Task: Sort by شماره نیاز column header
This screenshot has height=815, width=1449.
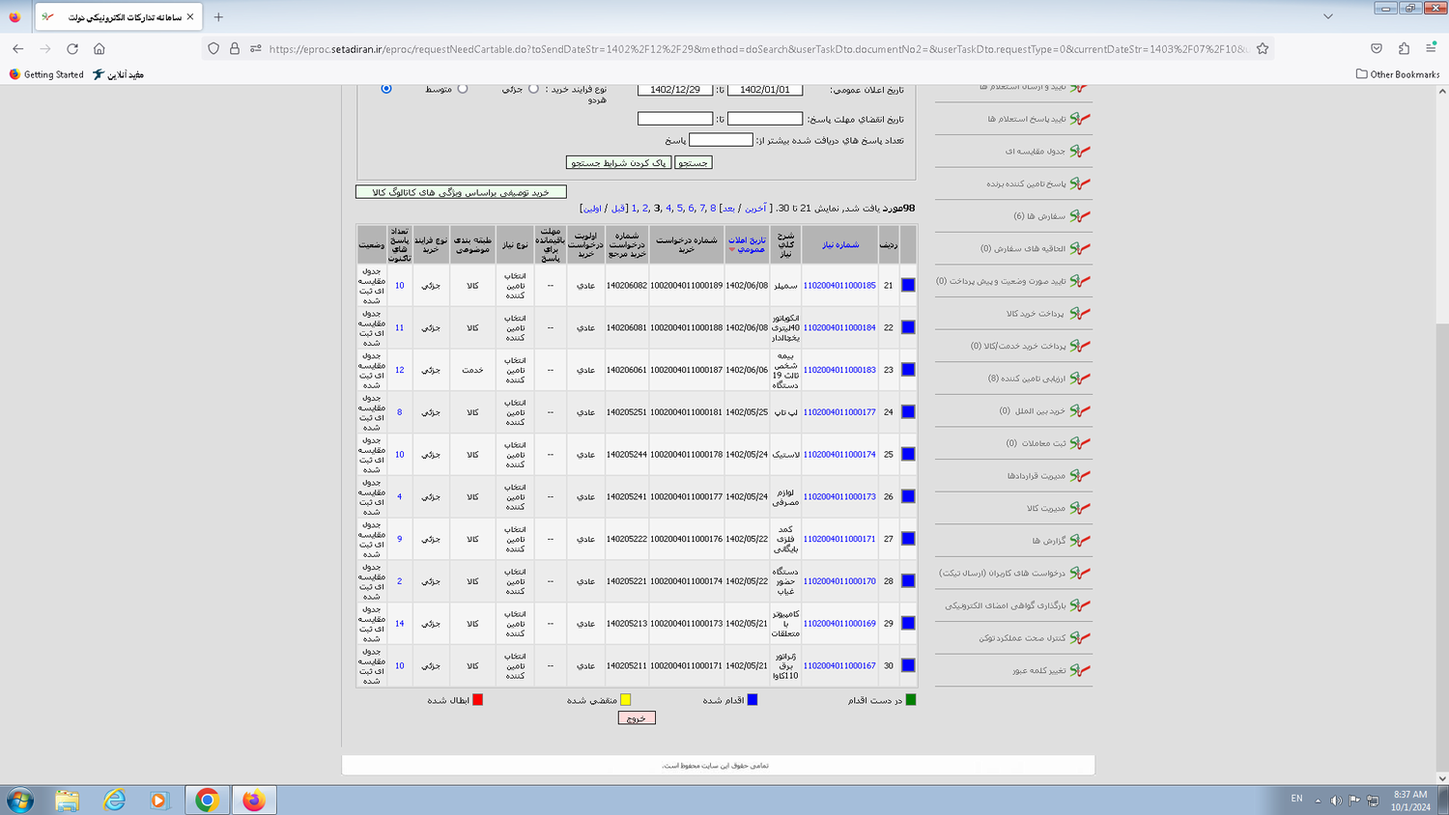Action: [840, 245]
